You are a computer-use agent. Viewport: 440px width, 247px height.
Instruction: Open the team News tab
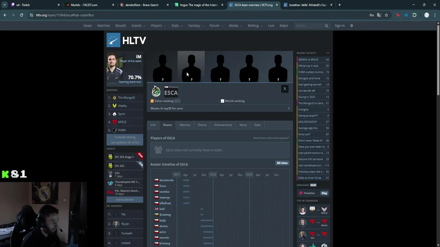click(243, 125)
